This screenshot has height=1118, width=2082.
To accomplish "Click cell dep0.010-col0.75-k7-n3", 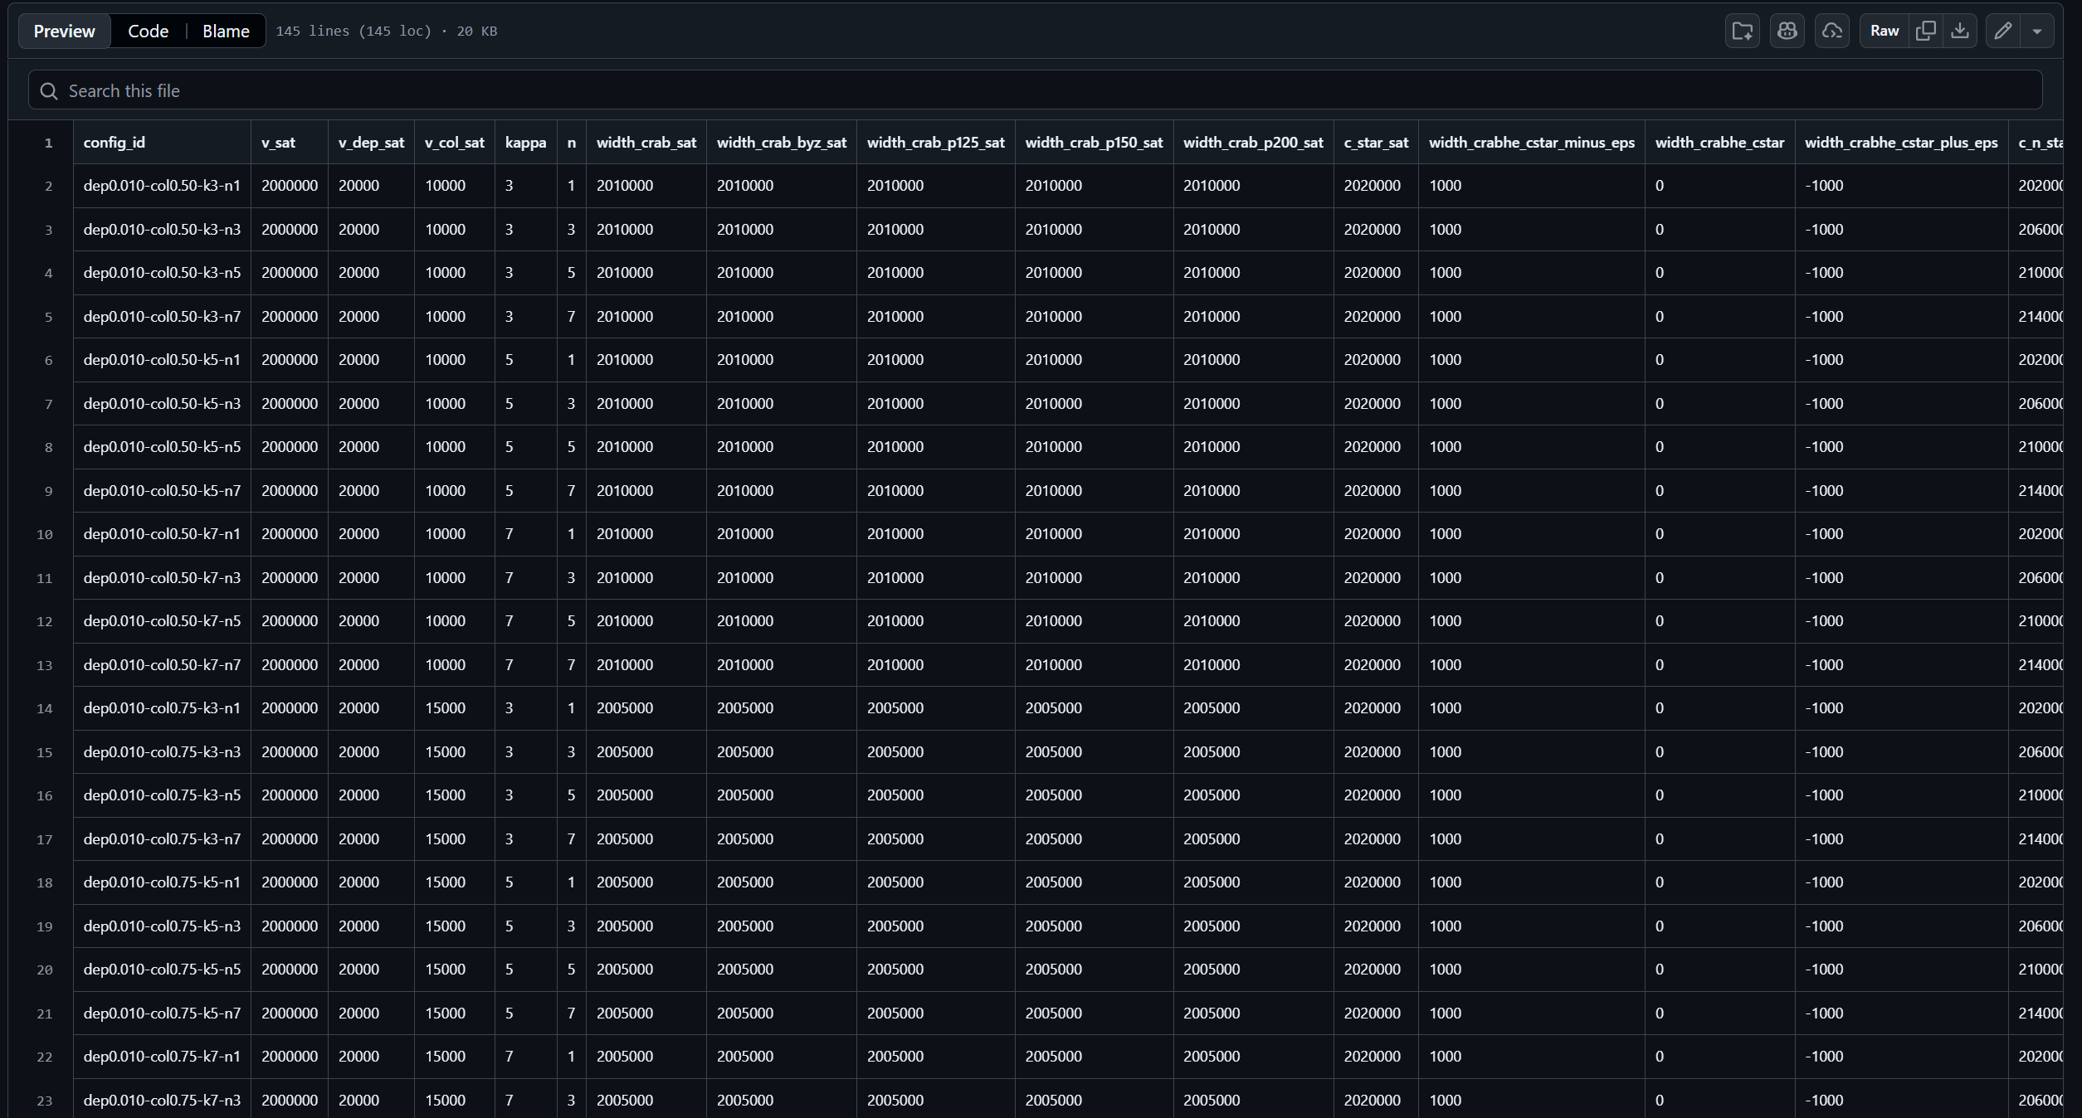I will (x=162, y=1101).
